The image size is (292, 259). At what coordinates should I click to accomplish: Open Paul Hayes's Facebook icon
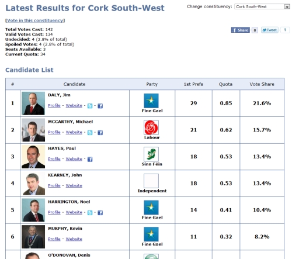point(90,159)
